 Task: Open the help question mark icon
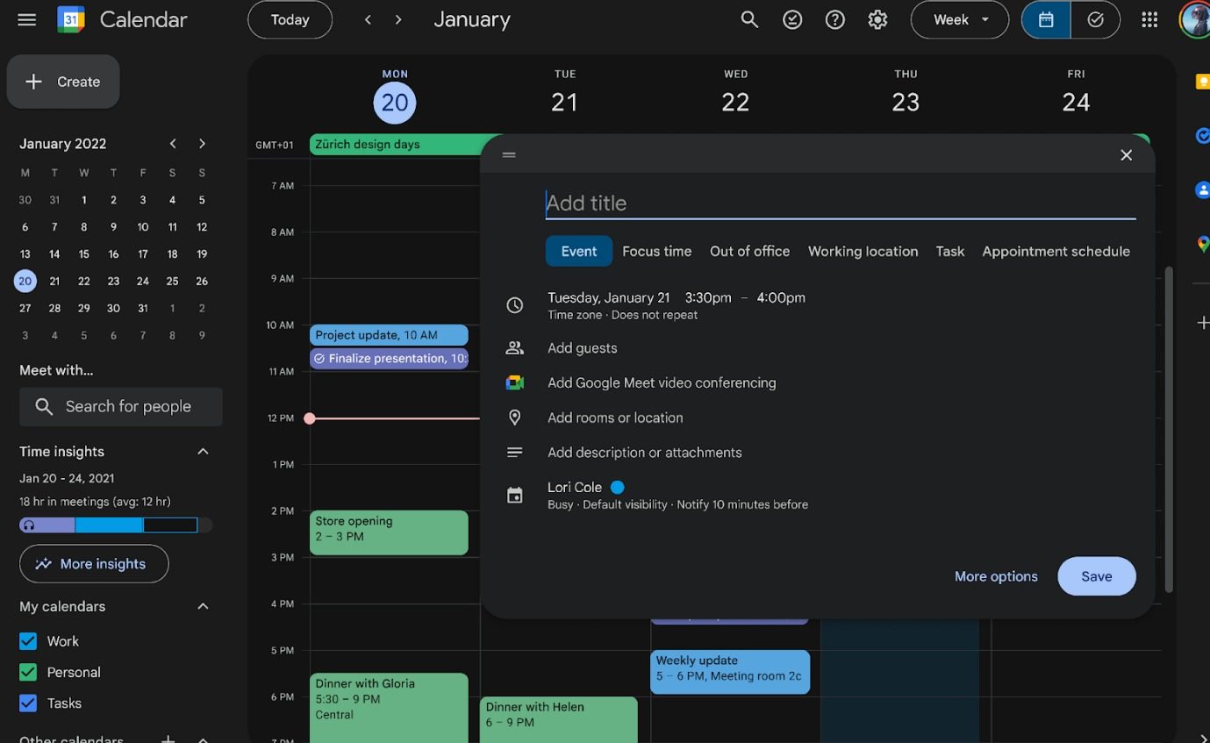[x=834, y=19]
